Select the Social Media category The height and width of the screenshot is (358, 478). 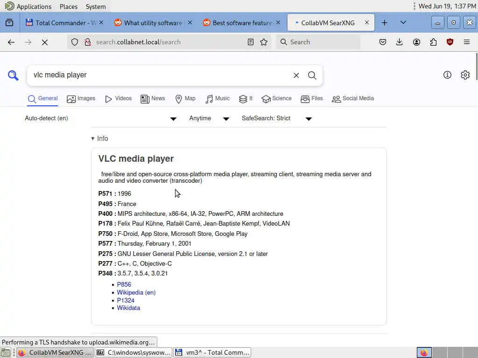coord(353,99)
